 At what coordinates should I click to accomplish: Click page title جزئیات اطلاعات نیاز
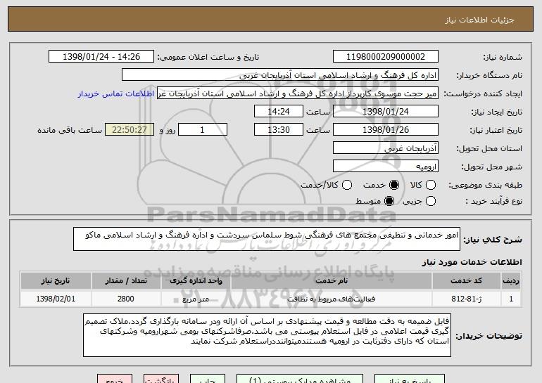pyautogui.click(x=479, y=20)
